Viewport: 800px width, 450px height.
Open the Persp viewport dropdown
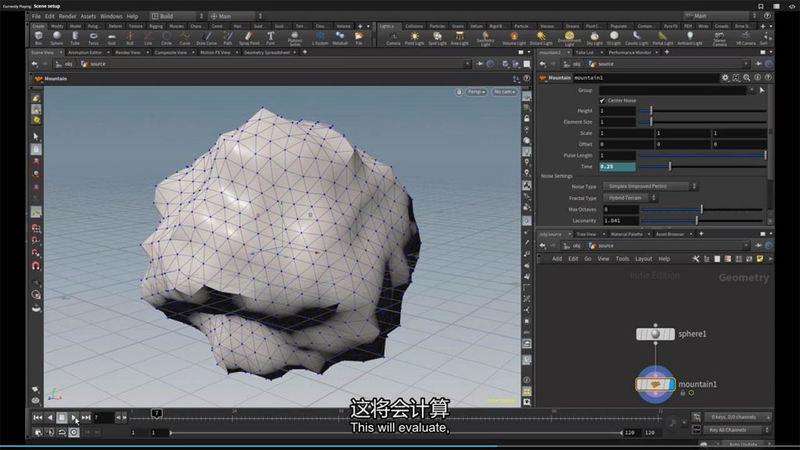tap(476, 92)
